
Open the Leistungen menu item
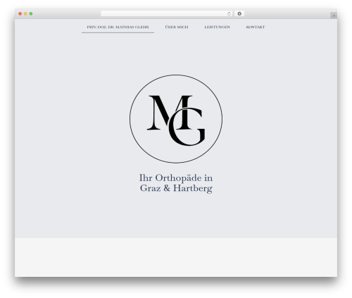pos(217,27)
